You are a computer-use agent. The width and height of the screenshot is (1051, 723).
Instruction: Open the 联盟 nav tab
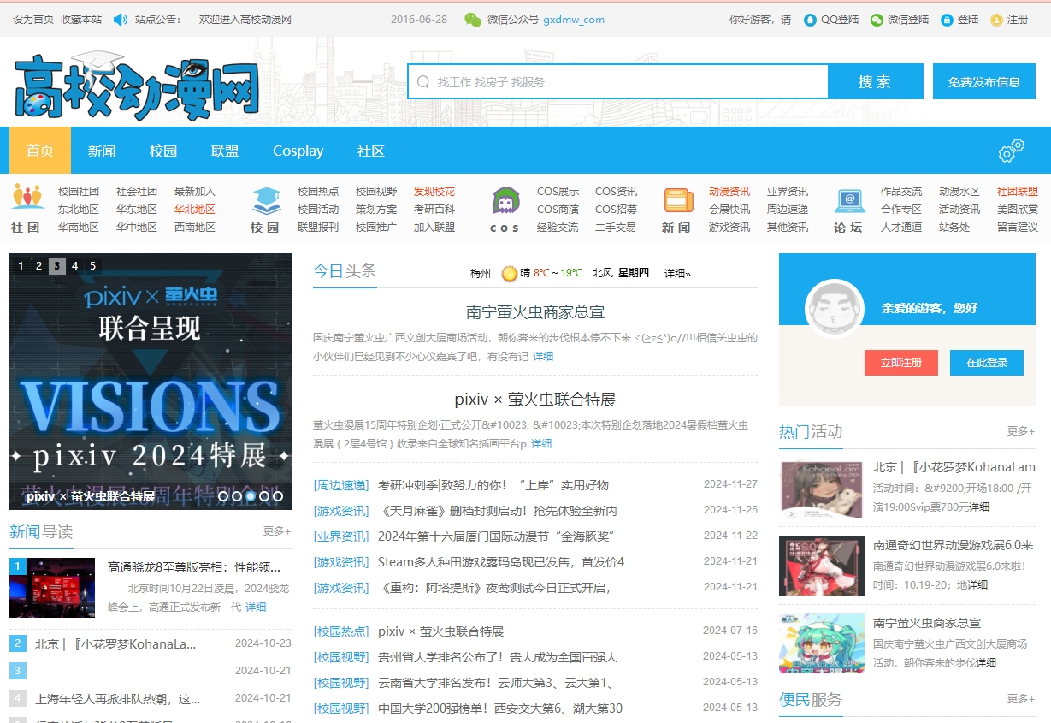[x=225, y=151]
